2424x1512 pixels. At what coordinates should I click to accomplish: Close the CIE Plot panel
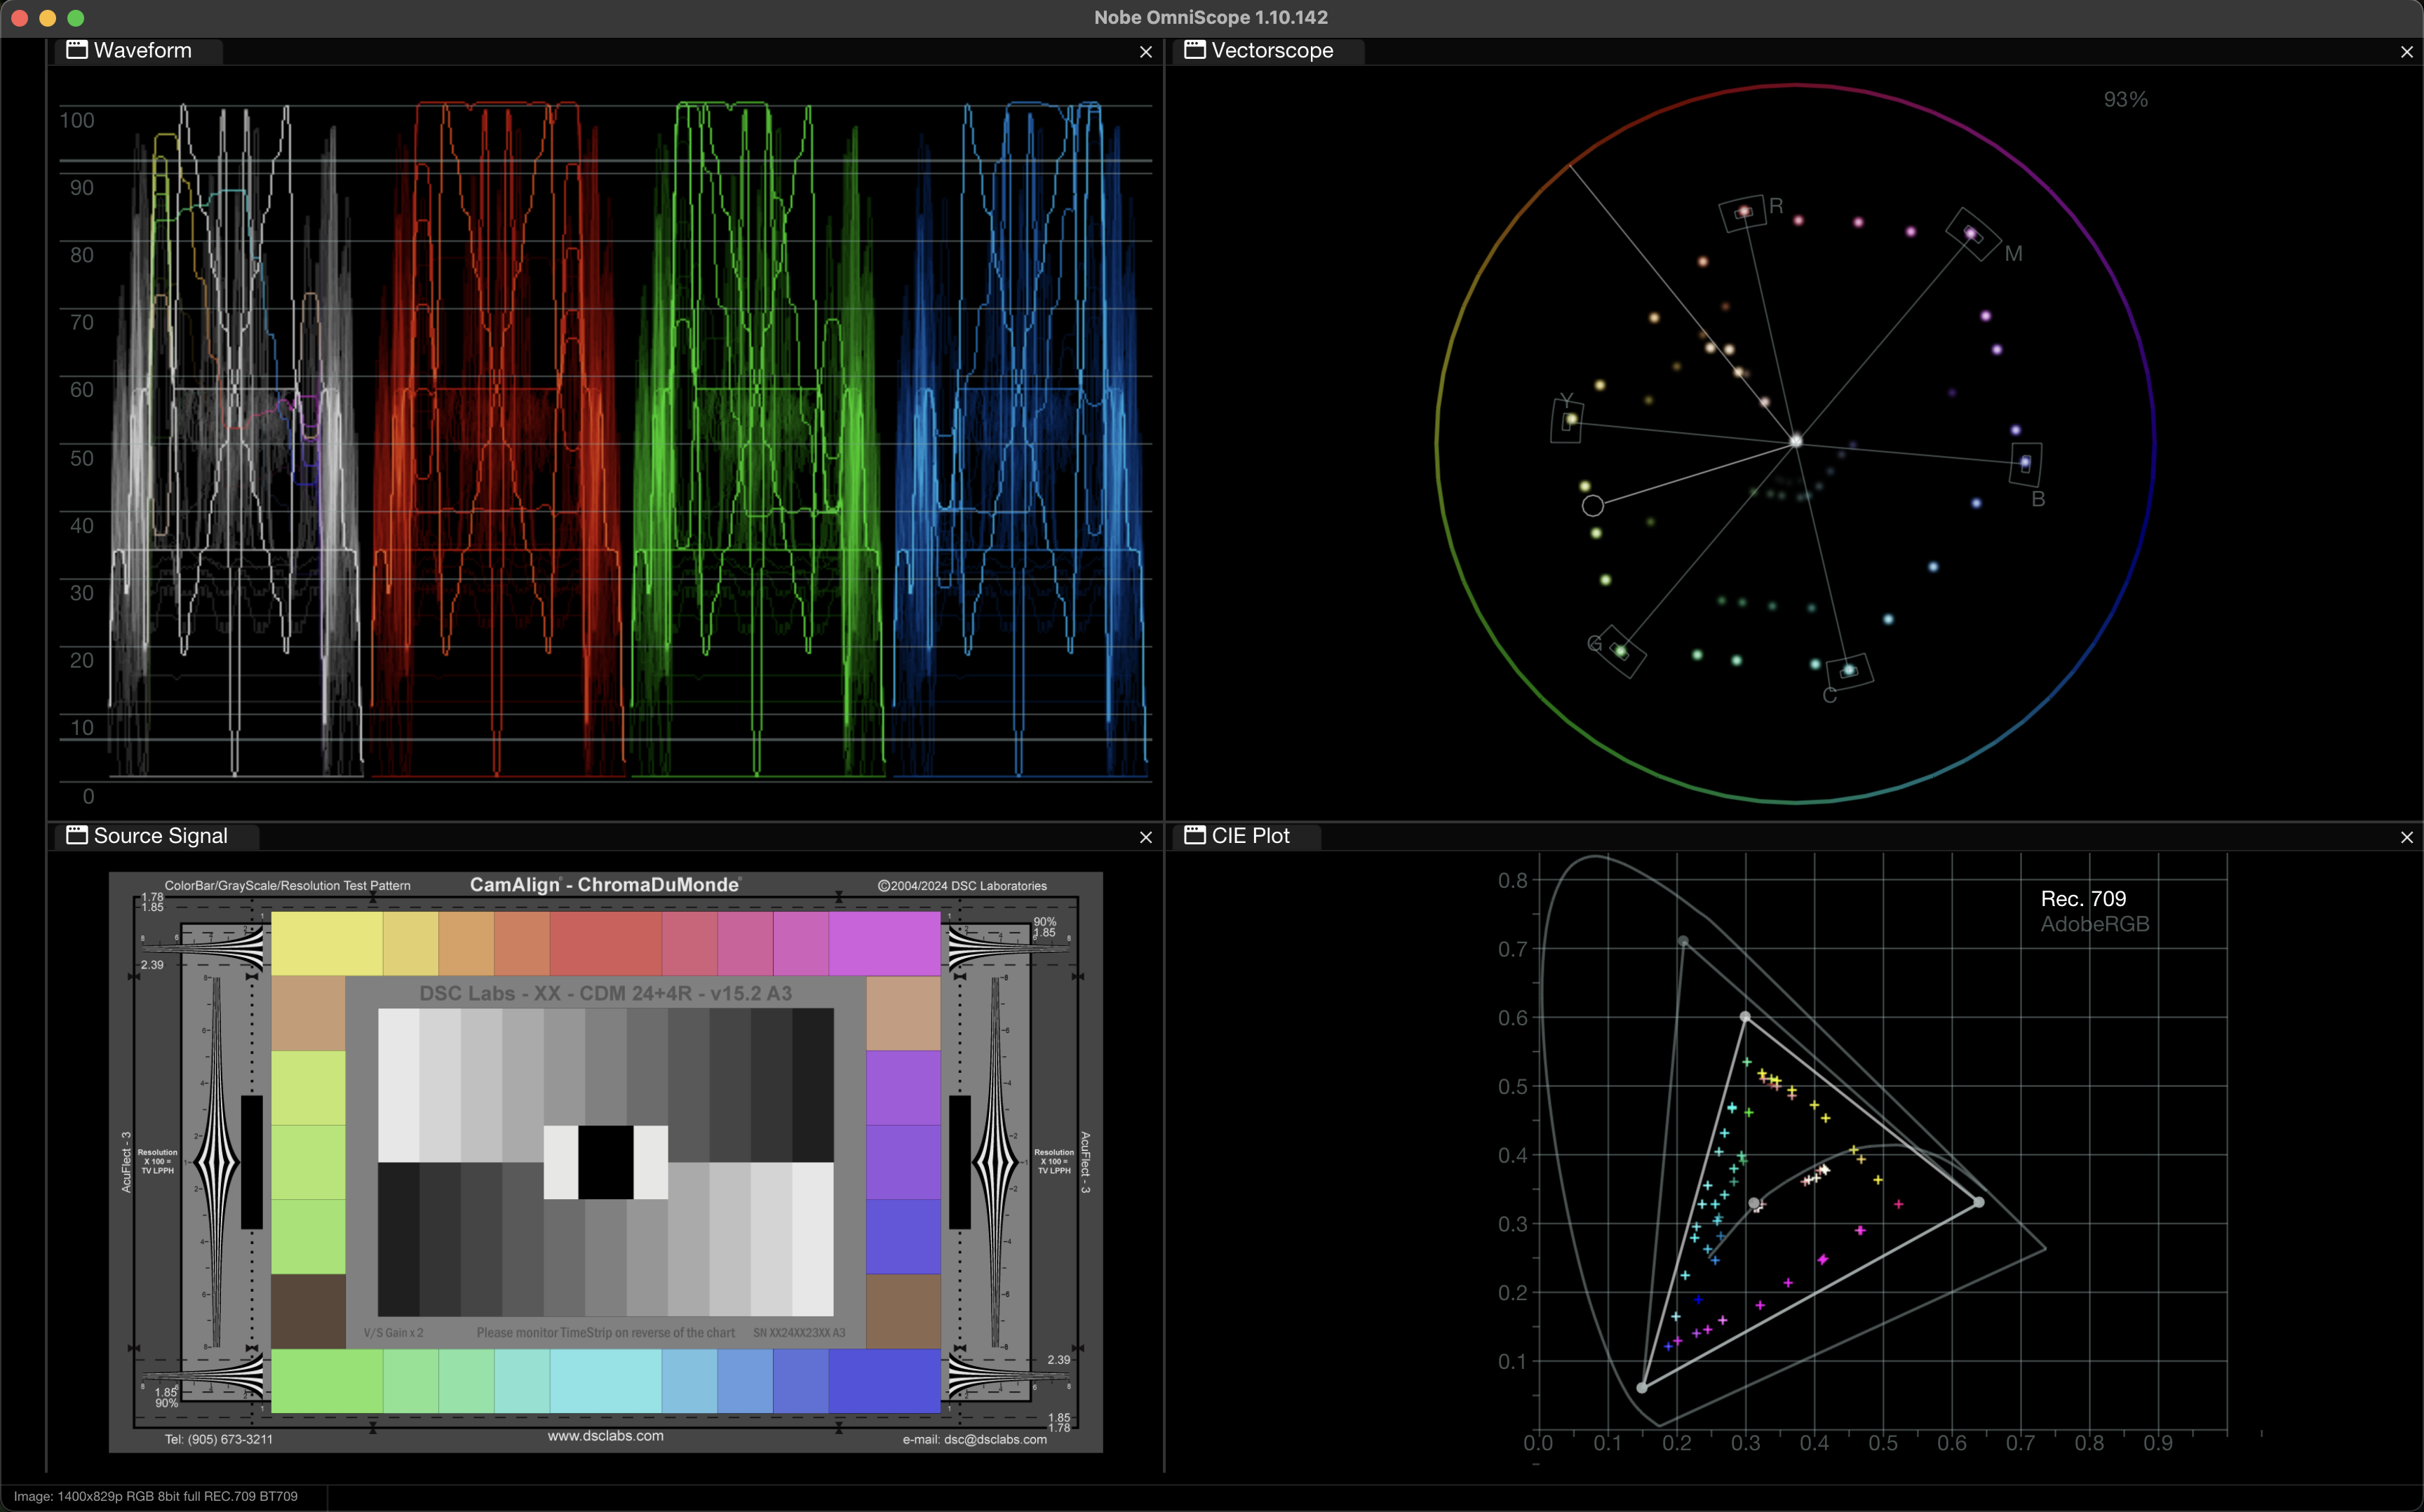[2406, 837]
